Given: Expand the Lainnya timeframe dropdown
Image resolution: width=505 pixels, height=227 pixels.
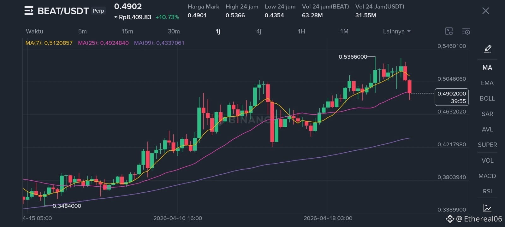Looking at the screenshot, I should pyautogui.click(x=397, y=31).
